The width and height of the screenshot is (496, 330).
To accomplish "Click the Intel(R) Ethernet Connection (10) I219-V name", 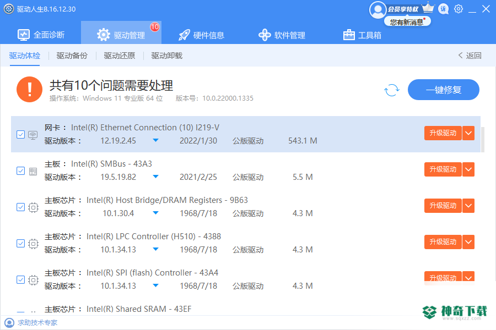I will (145, 128).
